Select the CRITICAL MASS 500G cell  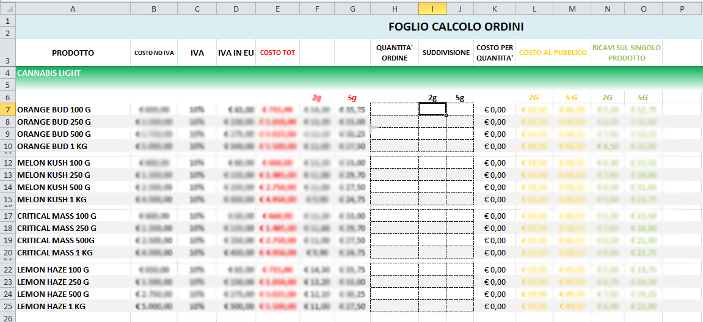73,240
